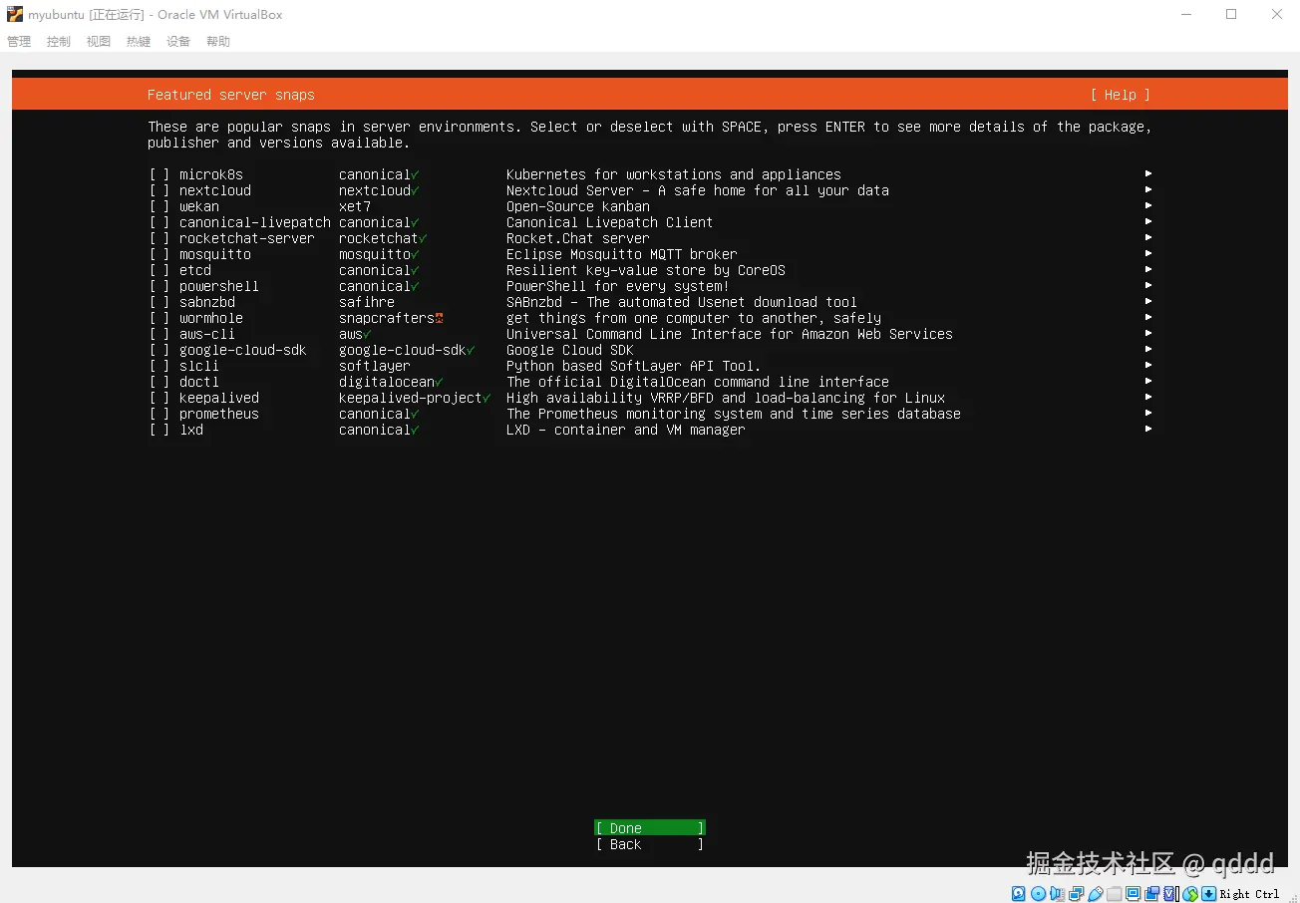1300x903 pixels.
Task: Open the 设备 menu
Action: (178, 42)
